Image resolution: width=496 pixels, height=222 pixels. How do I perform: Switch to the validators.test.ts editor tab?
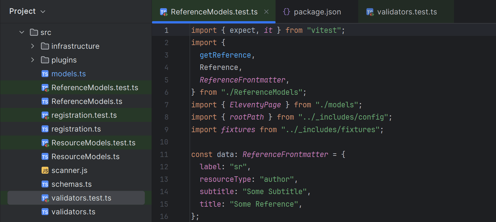tap(407, 12)
